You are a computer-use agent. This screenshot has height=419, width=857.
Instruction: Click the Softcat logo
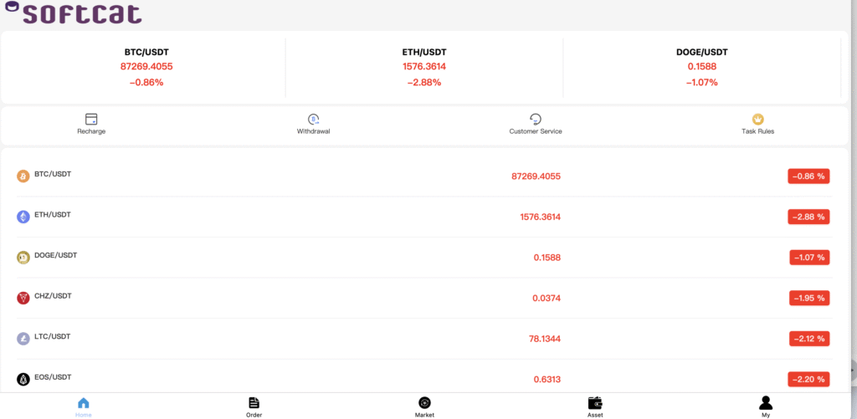tap(74, 13)
